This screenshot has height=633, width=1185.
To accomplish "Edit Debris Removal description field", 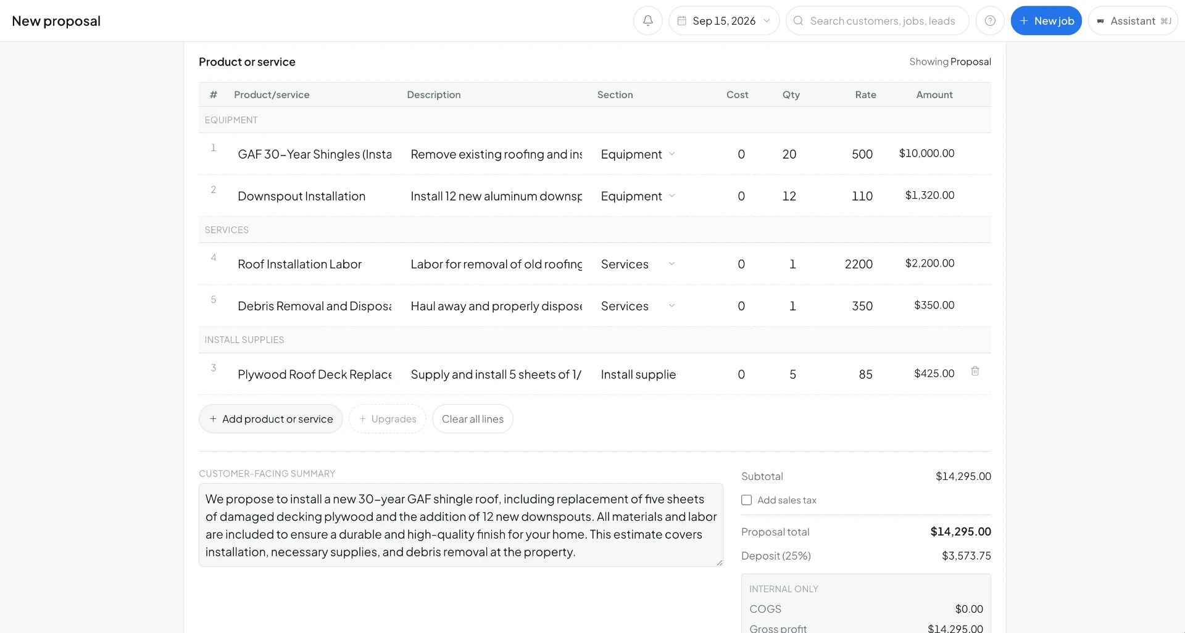I will click(496, 306).
